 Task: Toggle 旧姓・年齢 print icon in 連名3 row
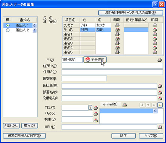coord(155,43)
